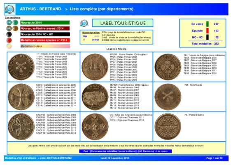The image size is (233, 165).
Task: Click the red Epuisée color swatch
Action: coord(207,31)
